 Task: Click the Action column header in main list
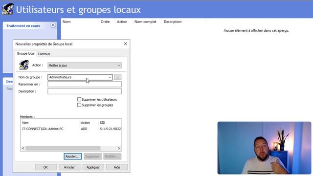(x=124, y=22)
